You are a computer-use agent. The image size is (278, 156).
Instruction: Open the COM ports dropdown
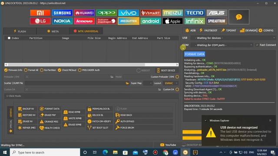pos(222,45)
